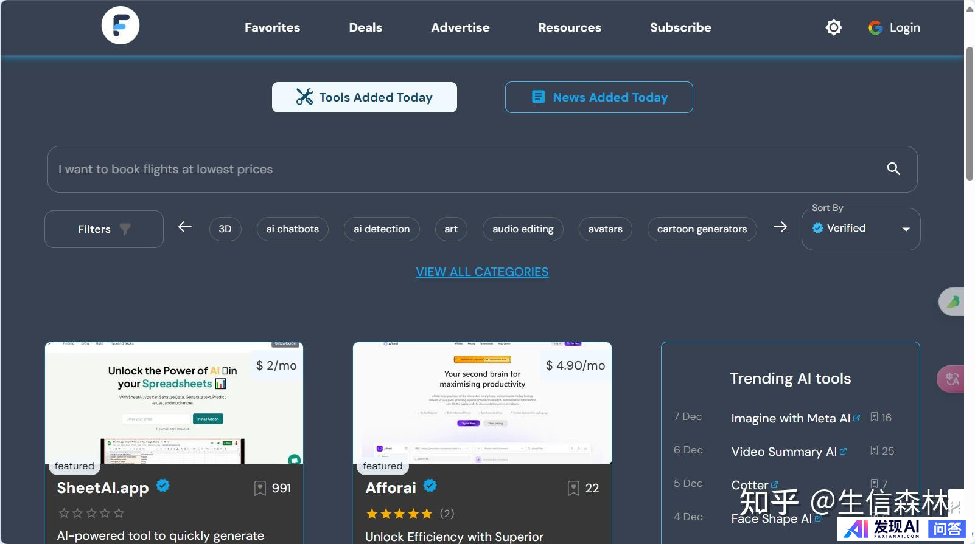Click the page vertical scrollbar thumb
Viewport: 975px width, 544px height.
pyautogui.click(x=970, y=114)
